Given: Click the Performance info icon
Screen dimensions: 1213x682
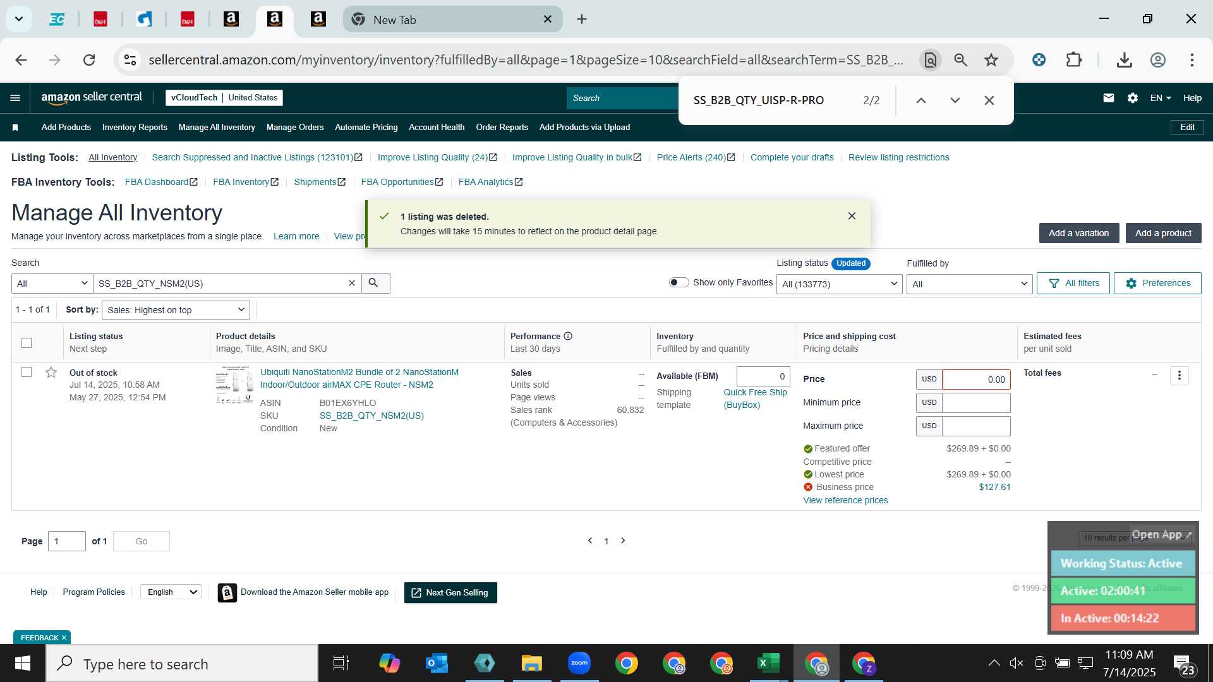Looking at the screenshot, I should (x=567, y=336).
